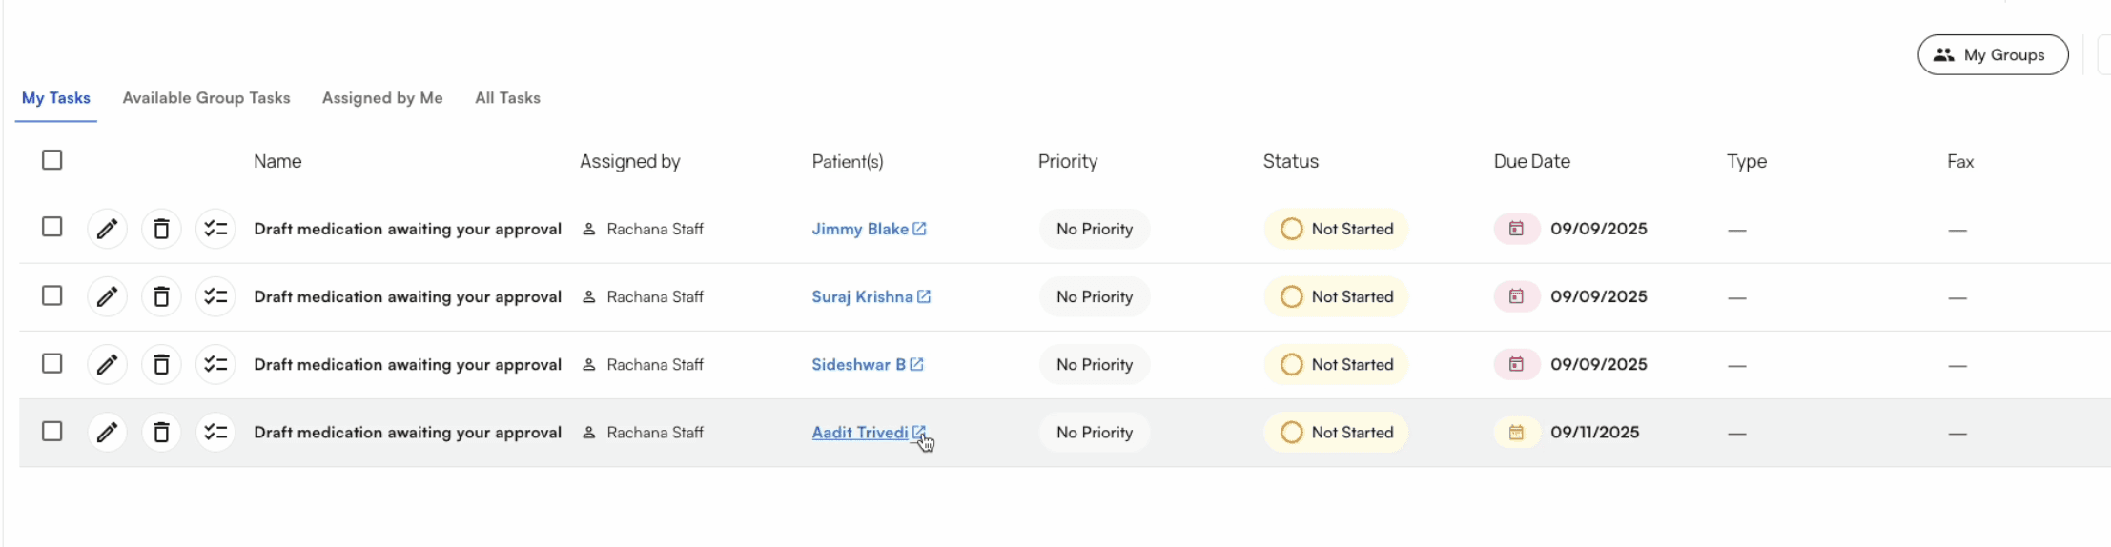The width and height of the screenshot is (2111, 547).
Task: Click calendar icon beside Aadit Trivedi's 09/11/2025 date
Action: point(1516,433)
